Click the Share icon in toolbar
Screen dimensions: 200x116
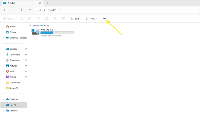click(55, 19)
